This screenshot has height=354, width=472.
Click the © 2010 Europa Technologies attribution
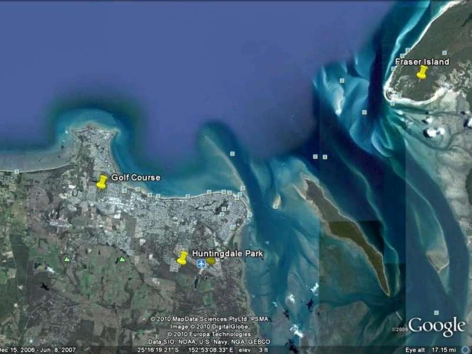(x=209, y=334)
